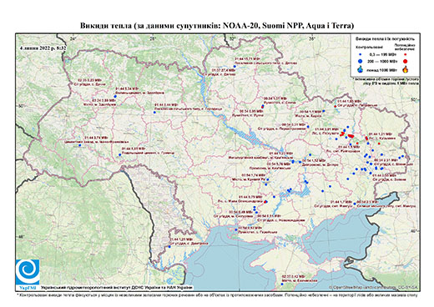This screenshot has height=307, width=434.
Task: Click the 200 — 1000 МВт legend label
Action: (x=383, y=61)
